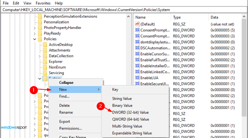The height and width of the screenshot is (138, 248).
Task: Select the NonEnum folder icon
Action: 45,67
